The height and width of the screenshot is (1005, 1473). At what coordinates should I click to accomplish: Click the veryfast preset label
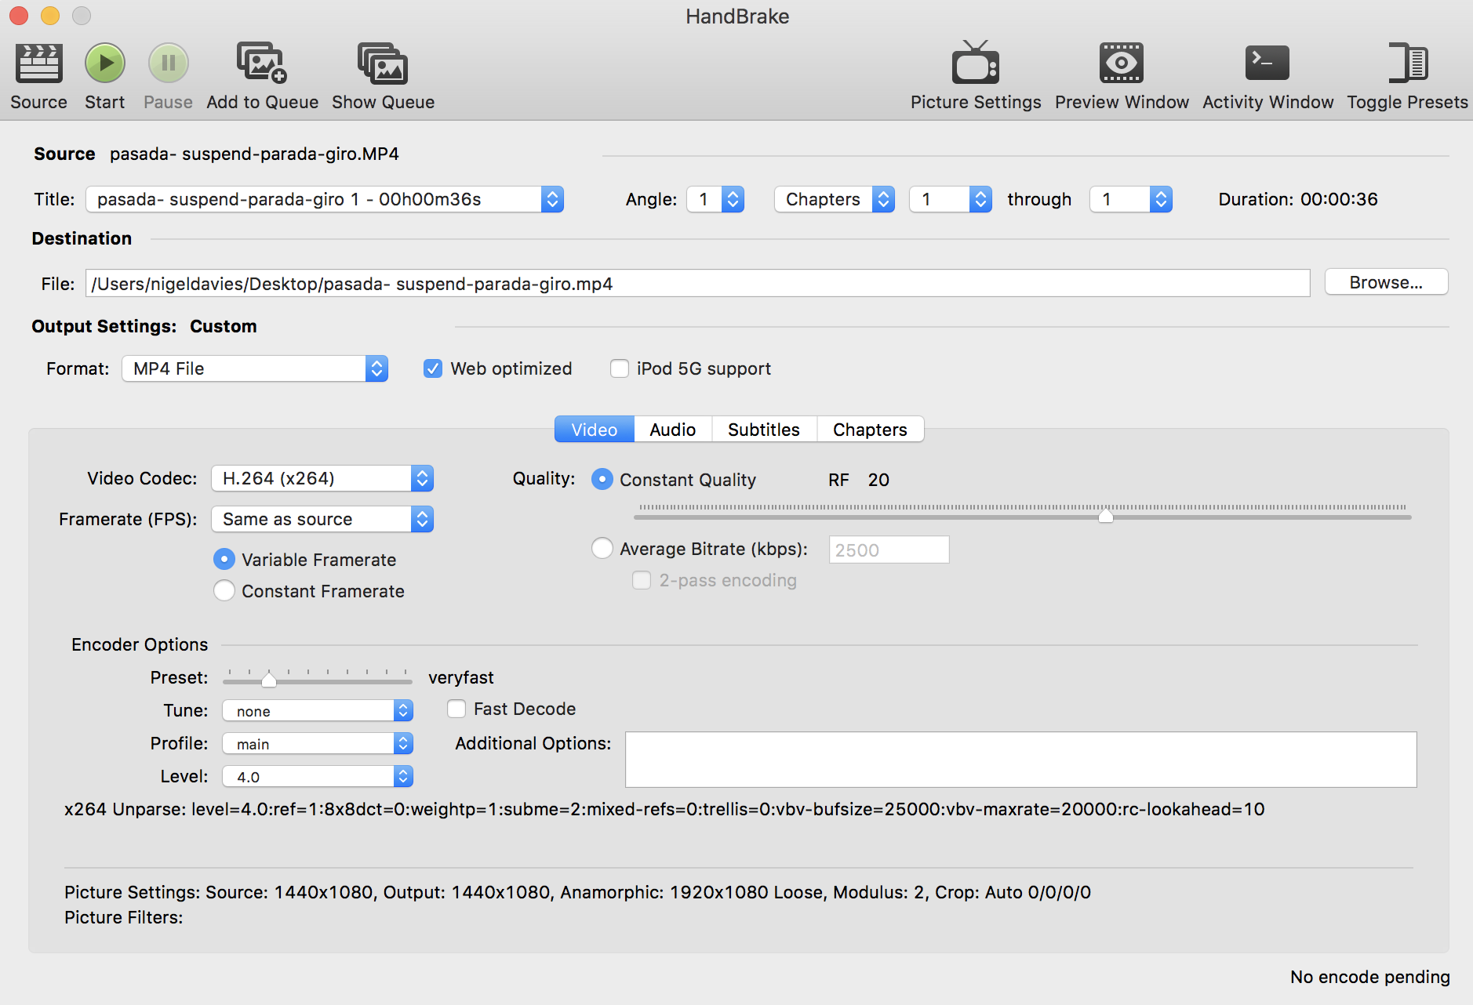tap(461, 677)
